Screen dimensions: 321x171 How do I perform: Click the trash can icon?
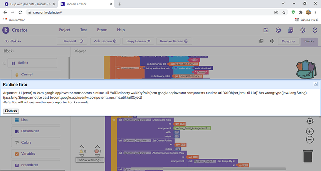[308, 156]
